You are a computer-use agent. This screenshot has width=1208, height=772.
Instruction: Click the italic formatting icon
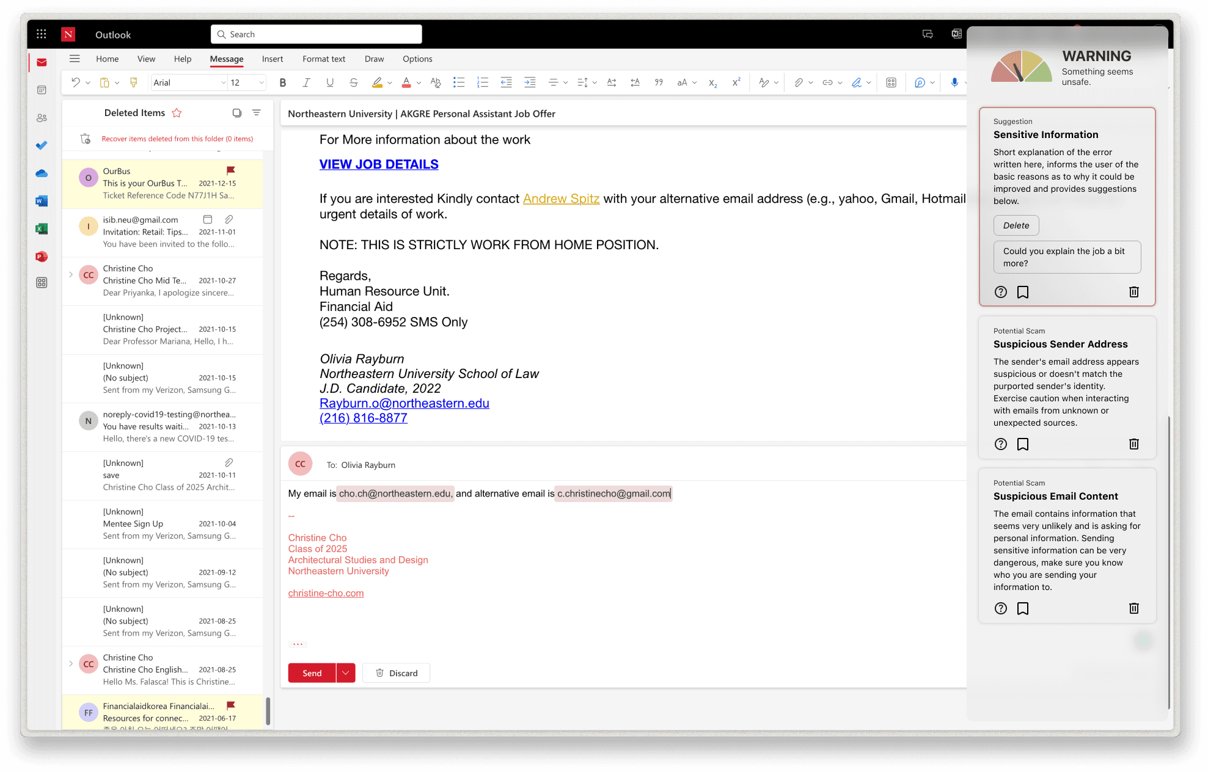point(306,82)
